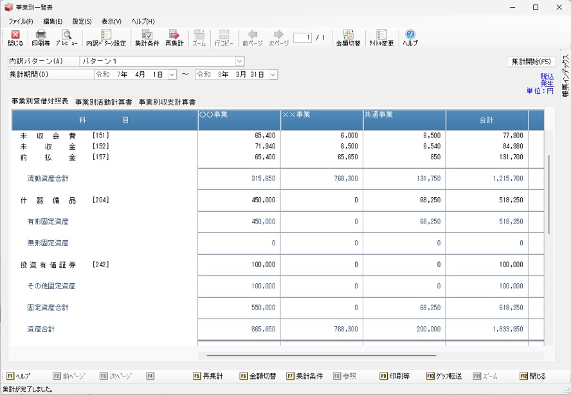Run 再集計 from the toolbar
The width and height of the screenshot is (571, 395).
(x=174, y=38)
